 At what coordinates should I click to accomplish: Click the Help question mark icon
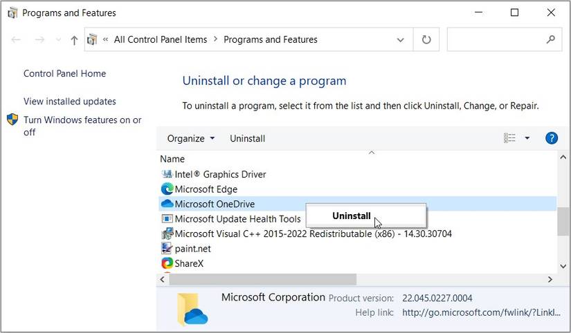pyautogui.click(x=552, y=138)
